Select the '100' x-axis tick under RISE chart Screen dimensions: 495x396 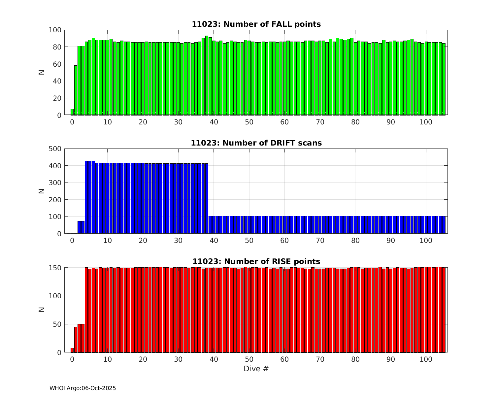click(x=426, y=359)
